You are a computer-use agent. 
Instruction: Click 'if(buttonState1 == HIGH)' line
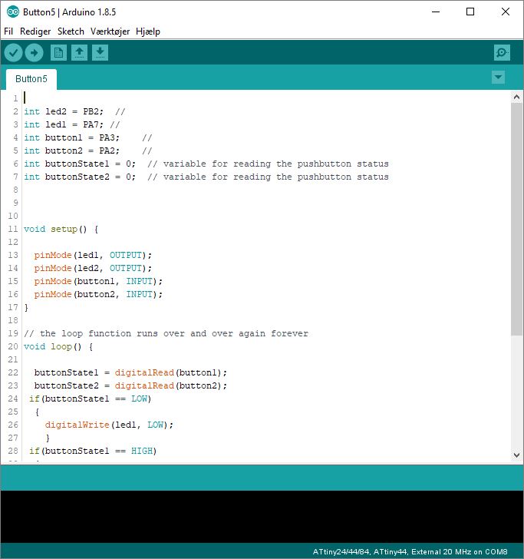(93, 451)
